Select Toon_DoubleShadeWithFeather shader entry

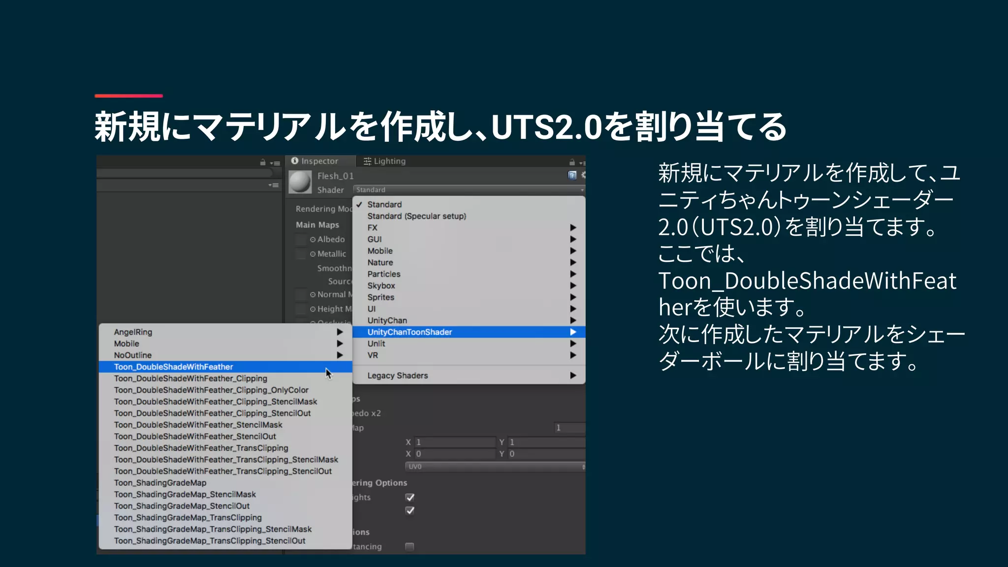(x=174, y=367)
